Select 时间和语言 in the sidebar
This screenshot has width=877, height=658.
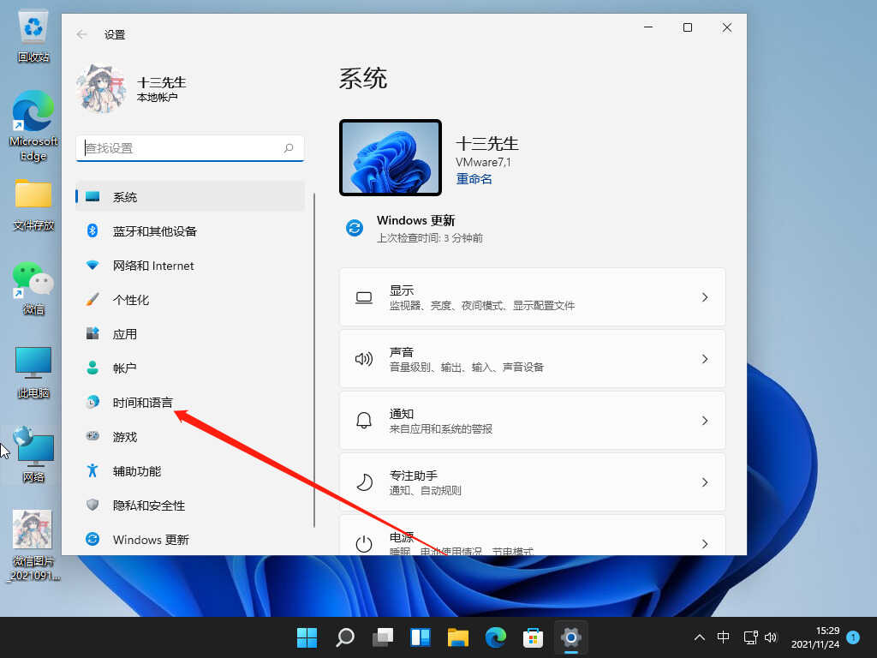190,403
